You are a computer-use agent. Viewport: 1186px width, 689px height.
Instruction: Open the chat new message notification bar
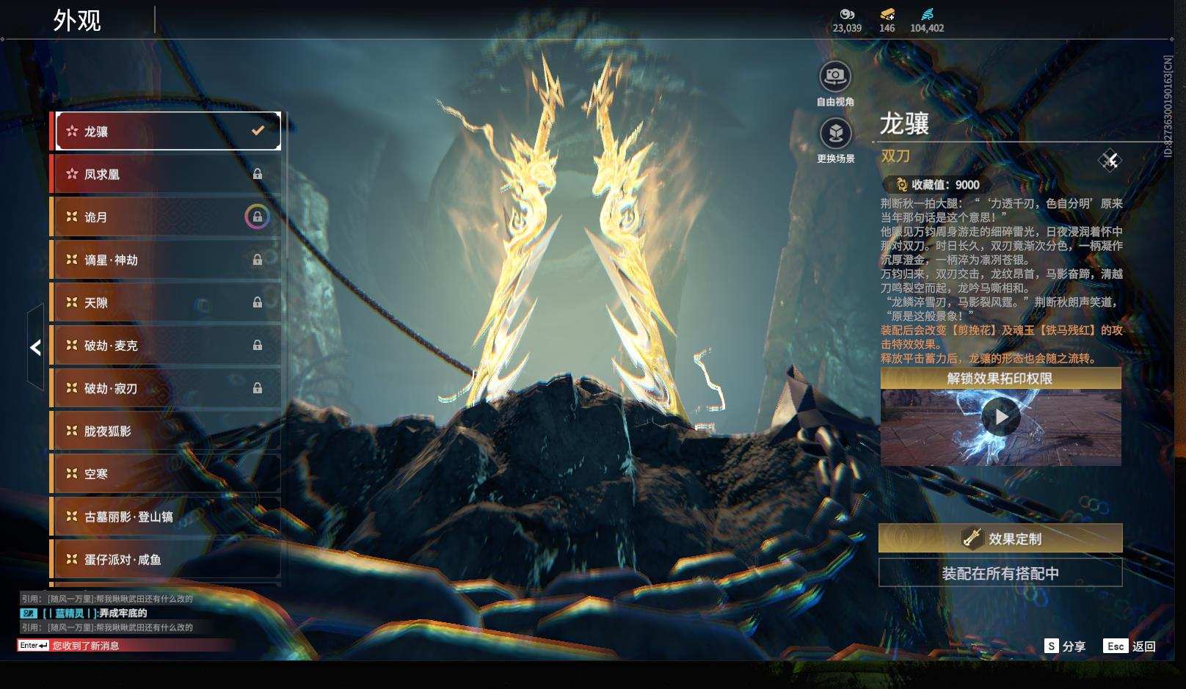click(86, 646)
